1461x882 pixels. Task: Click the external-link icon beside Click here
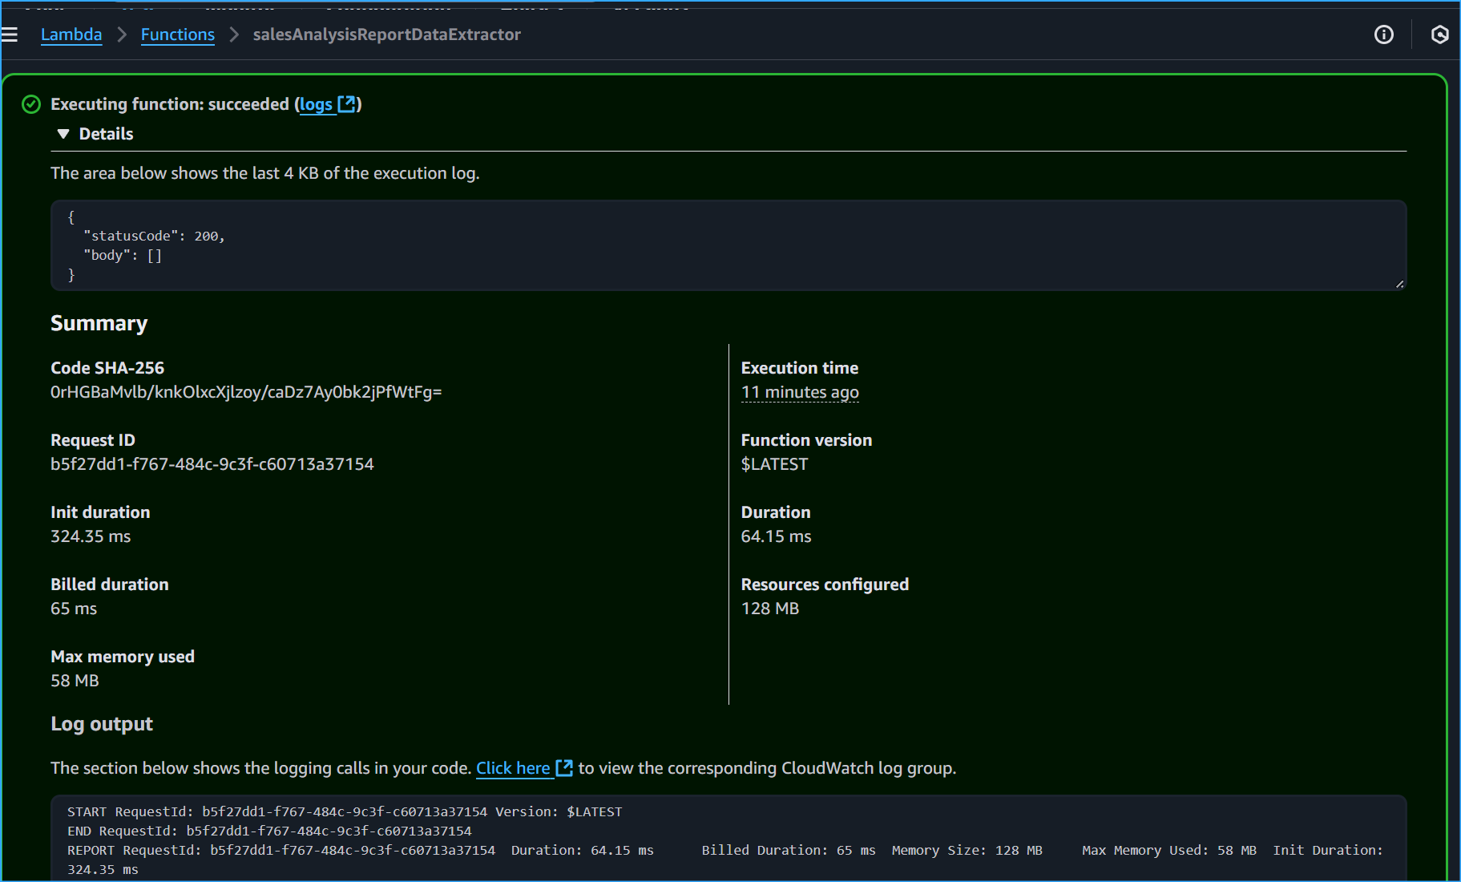pos(565,767)
